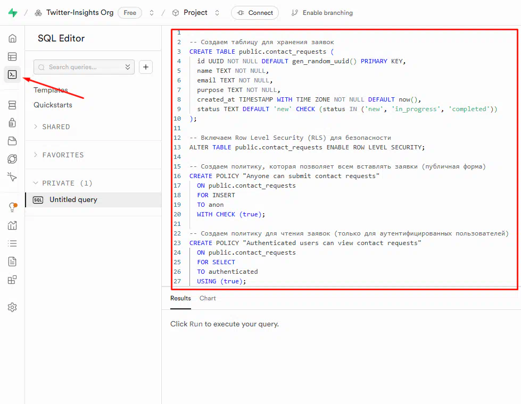Click the Connect button

[x=255, y=13]
